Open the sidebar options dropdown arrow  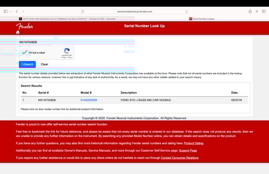click(11, 12)
